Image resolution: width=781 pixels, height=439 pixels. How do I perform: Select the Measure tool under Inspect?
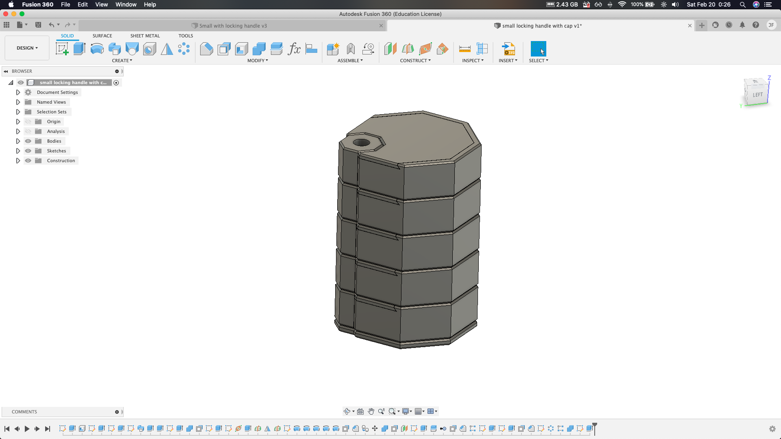tap(464, 48)
